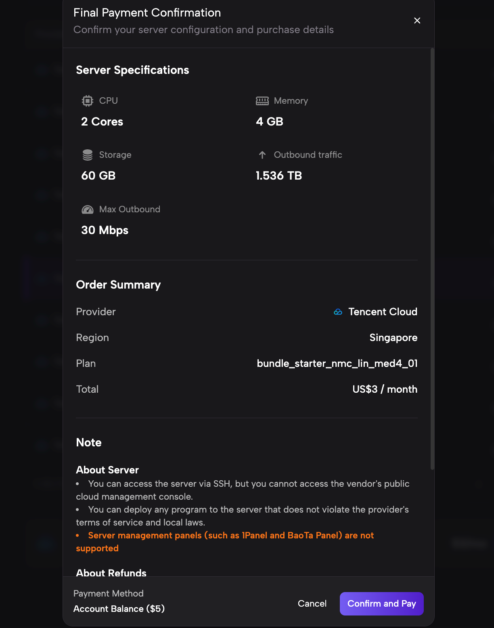The image size is (494, 628).
Task: Close the Final Payment Confirmation dialog
Action: (x=417, y=21)
